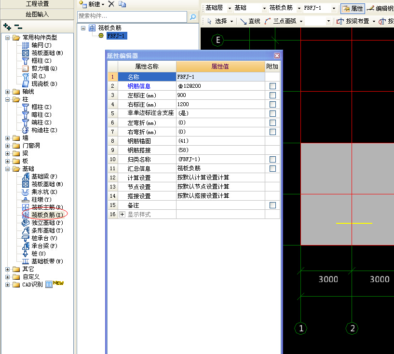This screenshot has height=354, width=394.
Task: Click the 钢筋信息 value cell
Action: pyautogui.click(x=220, y=86)
